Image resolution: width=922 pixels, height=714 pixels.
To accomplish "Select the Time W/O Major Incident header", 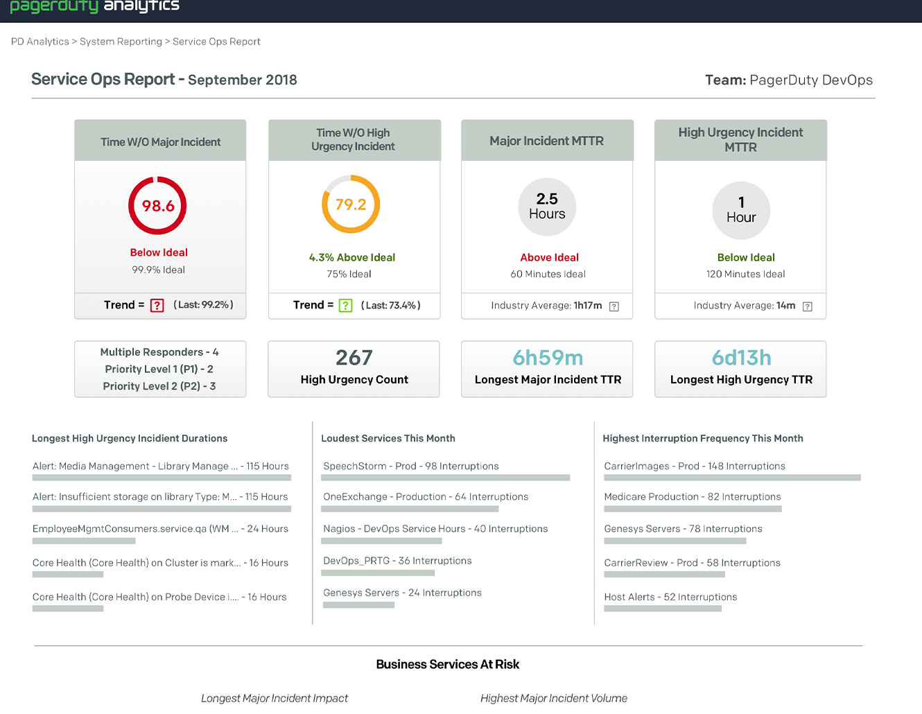I will (160, 141).
